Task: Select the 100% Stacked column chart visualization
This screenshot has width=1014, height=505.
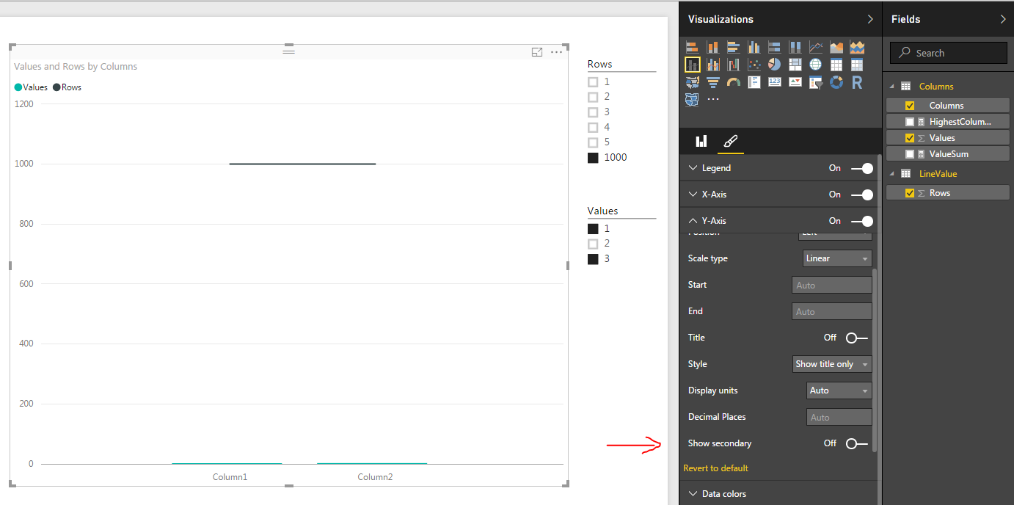Action: tap(795, 47)
